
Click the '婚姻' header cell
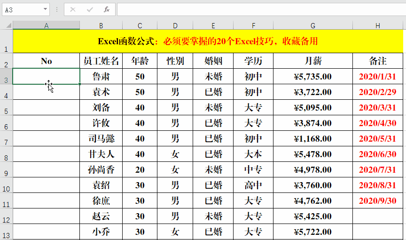coord(213,61)
